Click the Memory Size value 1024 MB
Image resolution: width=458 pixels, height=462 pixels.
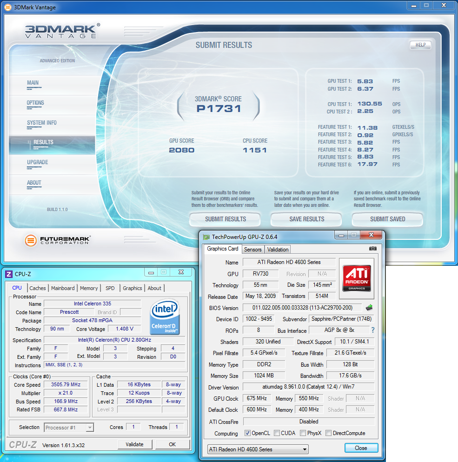pos(264,376)
